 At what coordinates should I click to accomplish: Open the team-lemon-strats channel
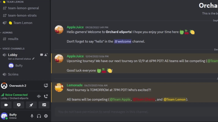[22, 15]
